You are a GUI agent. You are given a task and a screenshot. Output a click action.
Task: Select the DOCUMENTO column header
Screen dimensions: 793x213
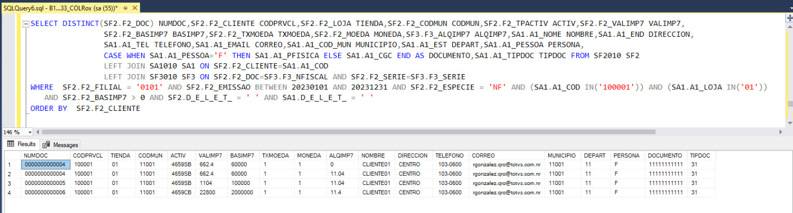[x=666, y=156]
